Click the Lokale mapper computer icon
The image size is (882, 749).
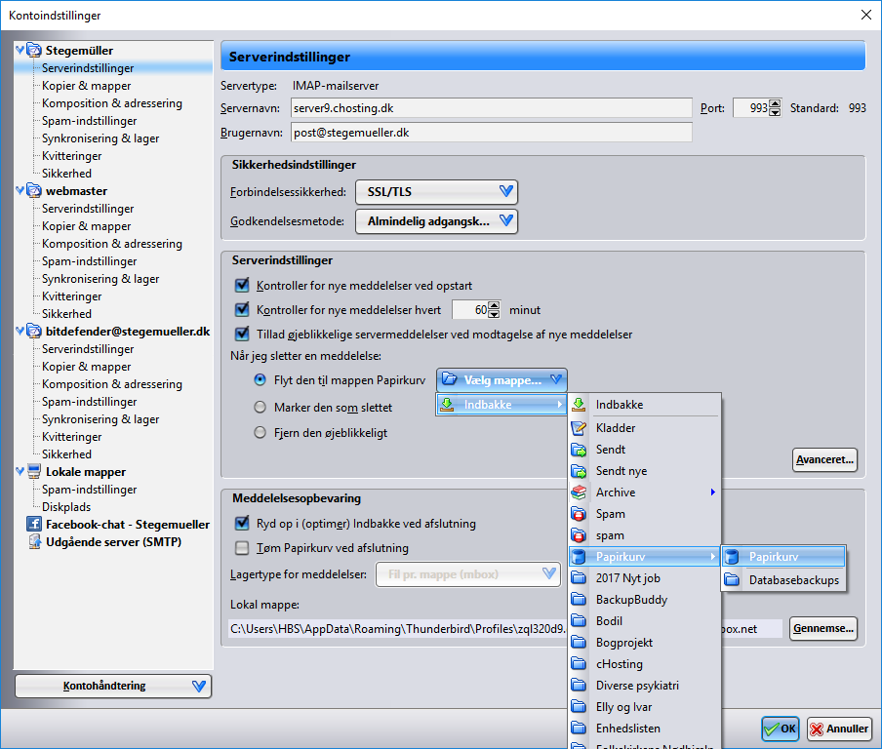(34, 471)
